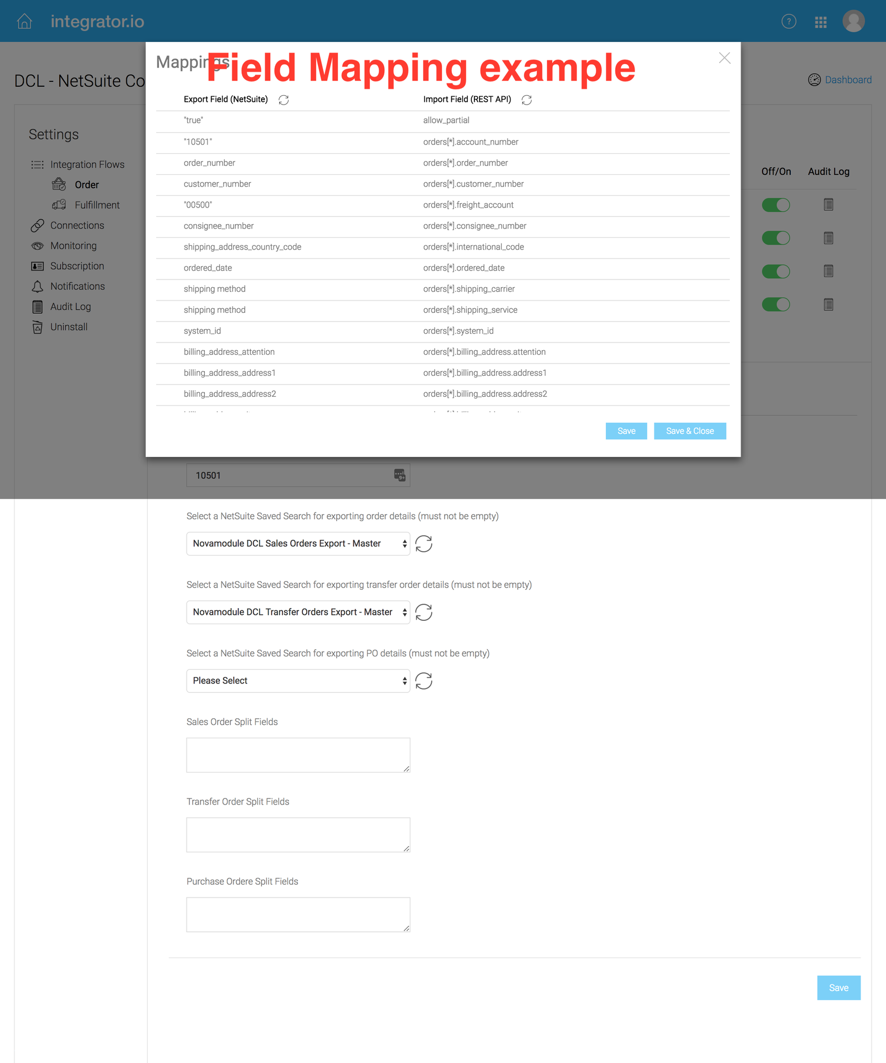Open the user profile avatar
Image resolution: width=886 pixels, height=1063 pixels.
(x=853, y=21)
